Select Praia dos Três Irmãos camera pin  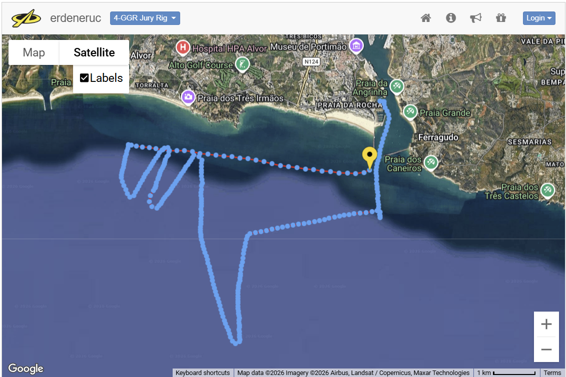coord(188,97)
